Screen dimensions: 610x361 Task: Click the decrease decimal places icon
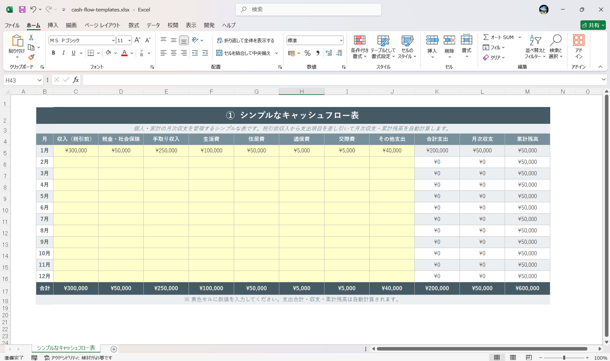(x=339, y=53)
